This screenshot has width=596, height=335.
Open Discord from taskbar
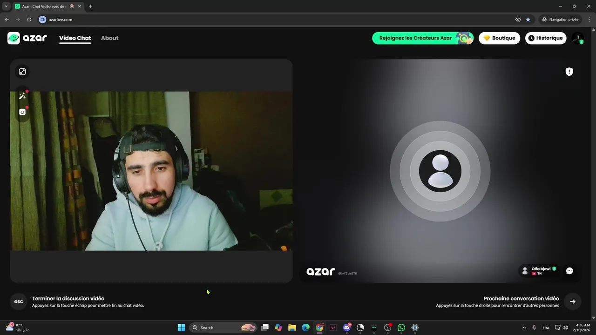(x=347, y=328)
